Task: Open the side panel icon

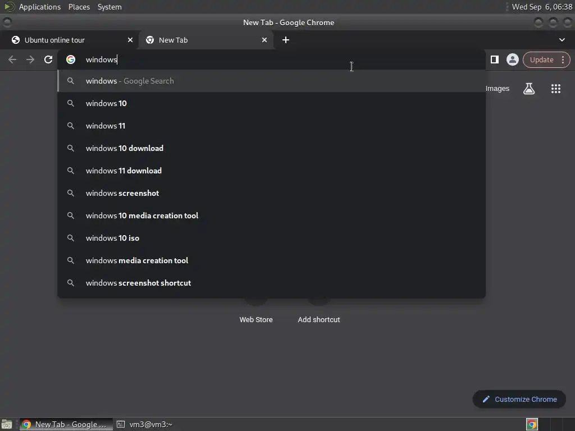Action: click(494, 59)
